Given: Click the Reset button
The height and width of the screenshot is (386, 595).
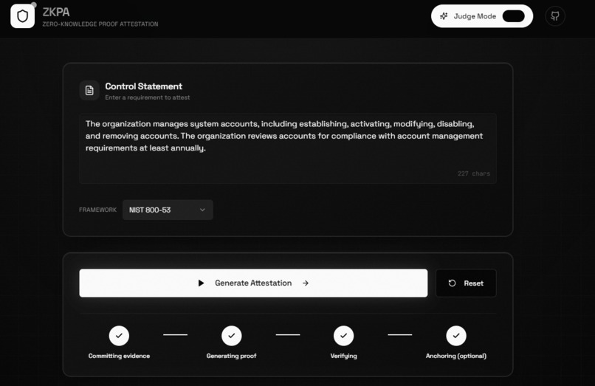Looking at the screenshot, I should [x=466, y=283].
